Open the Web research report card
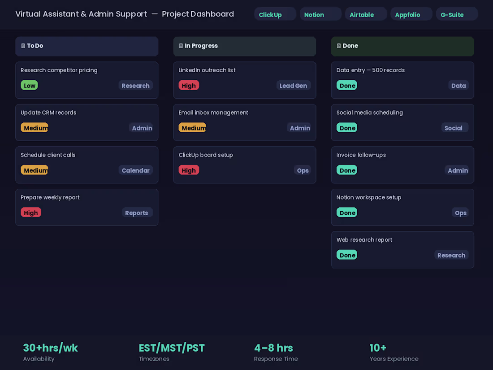Image resolution: width=493 pixels, height=370 pixels. 402,250
